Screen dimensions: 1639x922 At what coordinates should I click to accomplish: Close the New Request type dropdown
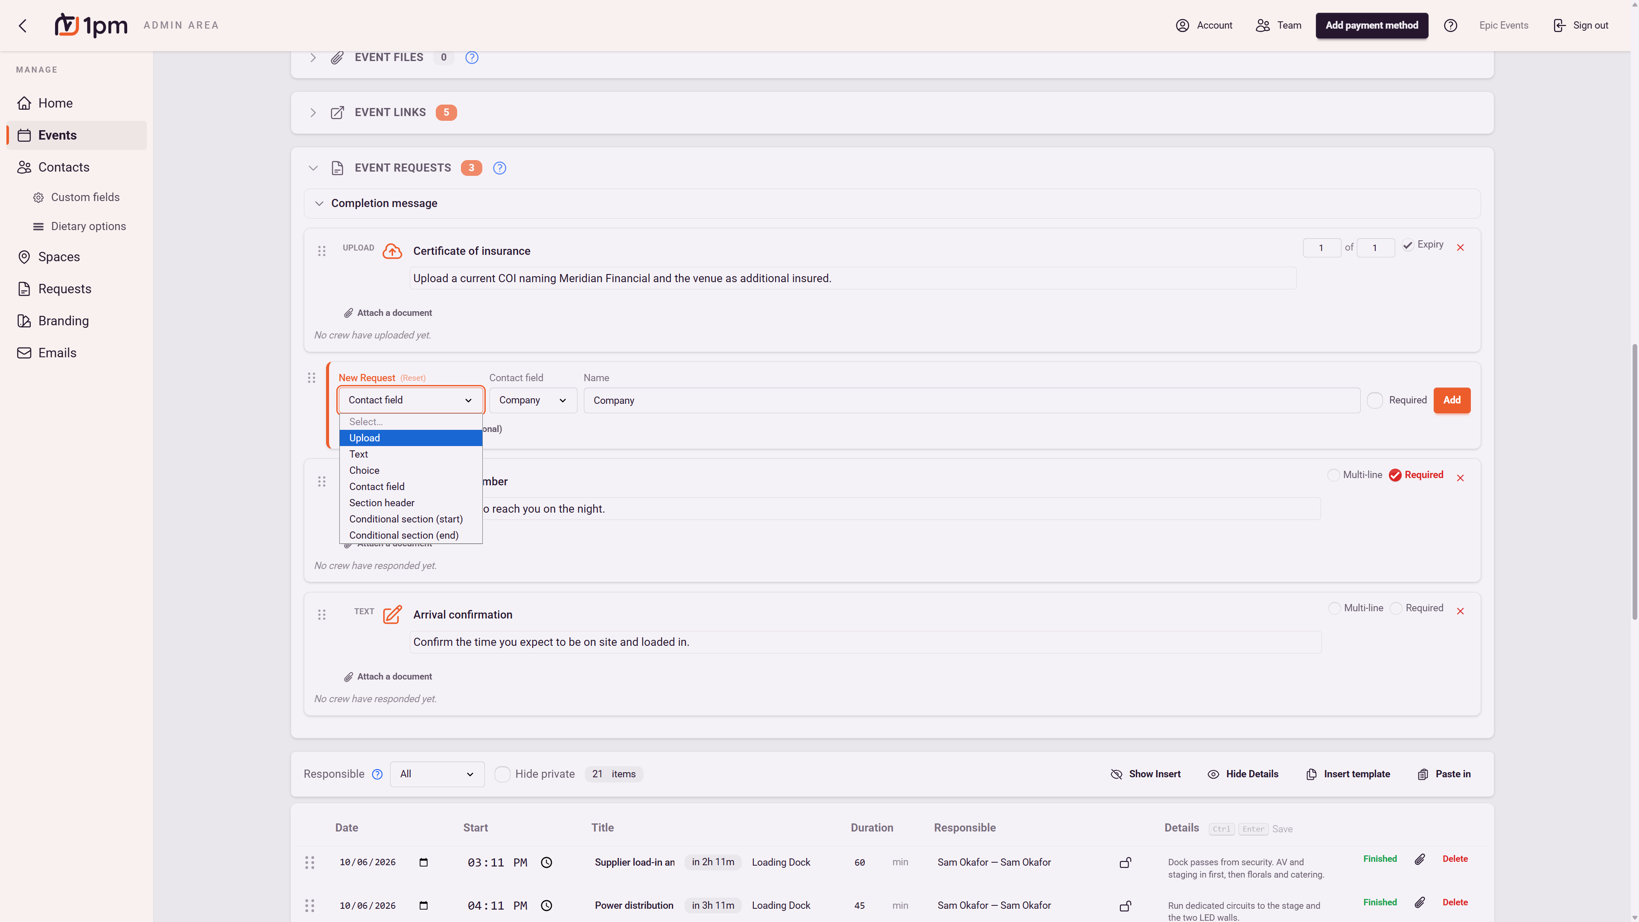coord(410,400)
